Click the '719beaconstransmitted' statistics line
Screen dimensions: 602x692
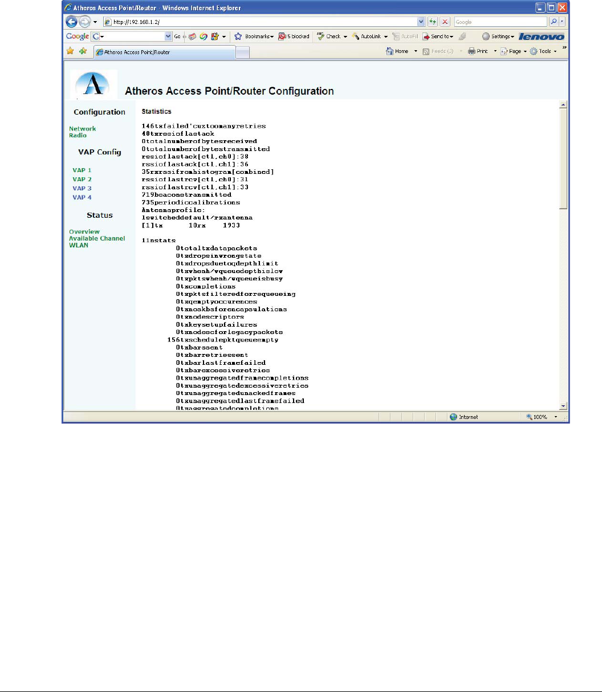(x=186, y=195)
